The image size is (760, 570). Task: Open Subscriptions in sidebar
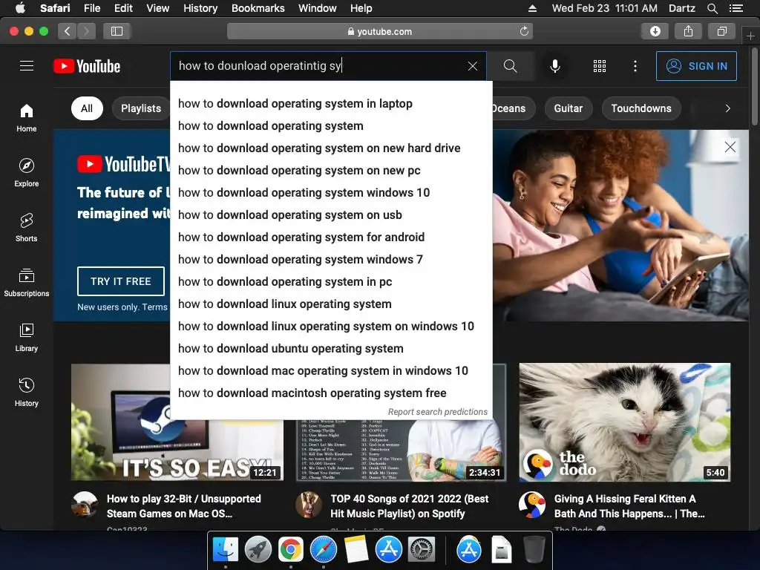tap(27, 282)
